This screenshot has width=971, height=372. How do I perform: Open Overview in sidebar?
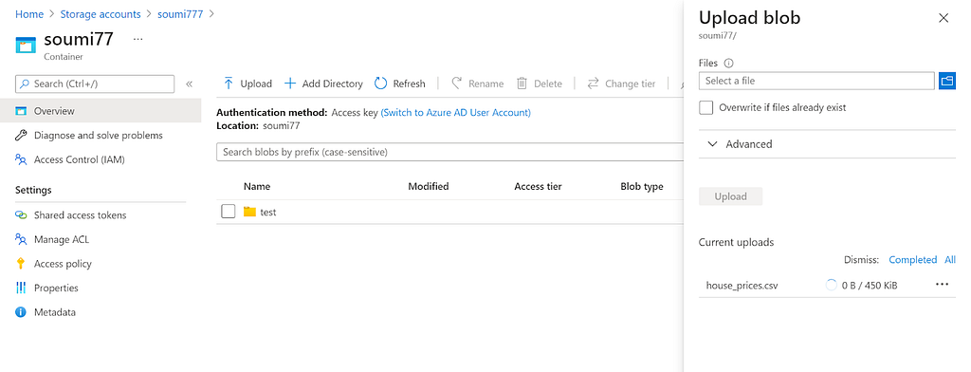[x=101, y=111]
